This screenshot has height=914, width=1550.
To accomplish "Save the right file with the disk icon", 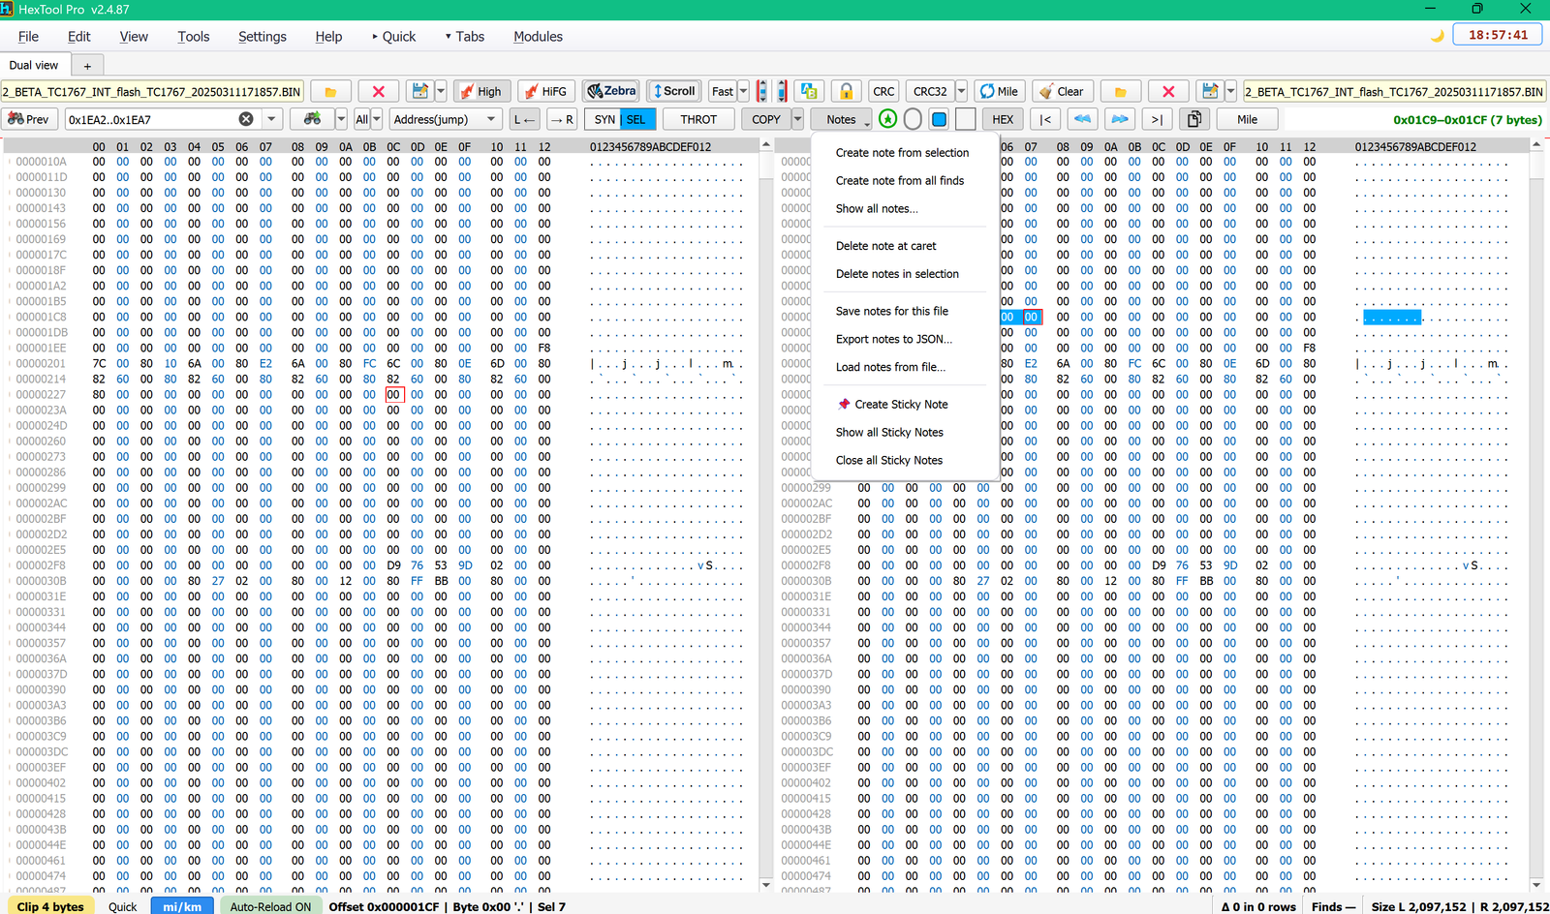I will [1210, 91].
